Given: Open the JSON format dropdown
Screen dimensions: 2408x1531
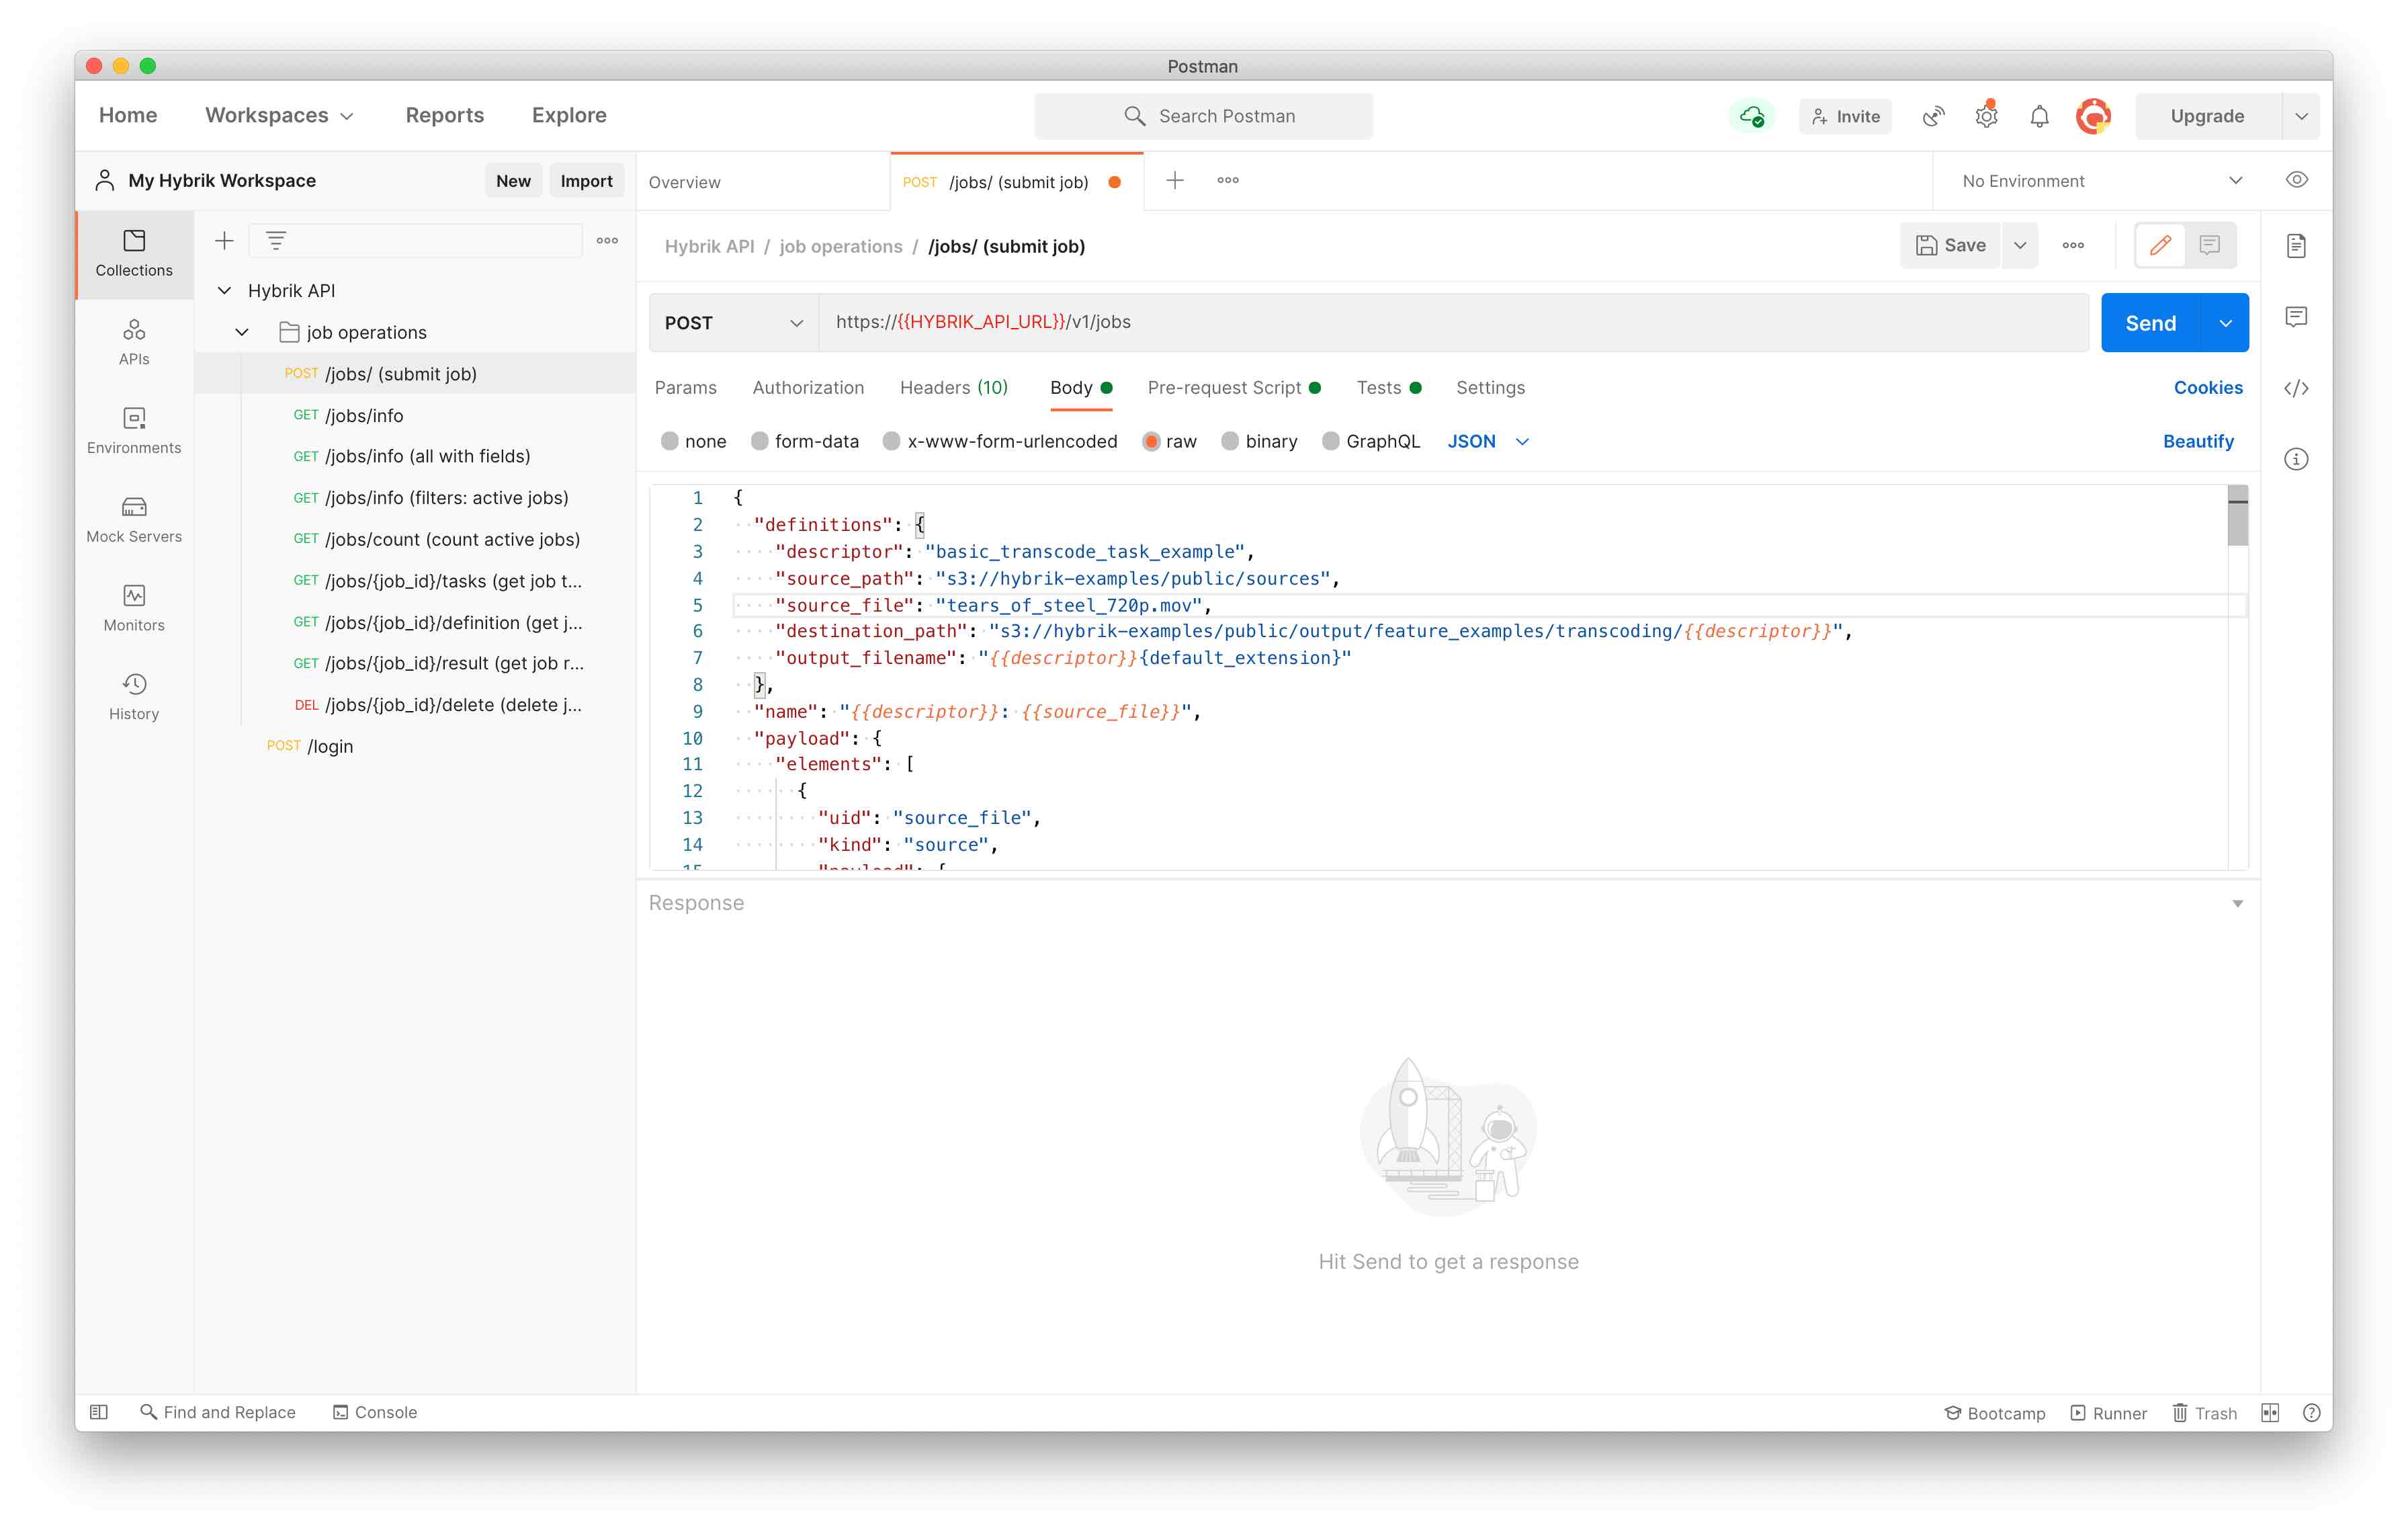Looking at the screenshot, I should point(1488,441).
